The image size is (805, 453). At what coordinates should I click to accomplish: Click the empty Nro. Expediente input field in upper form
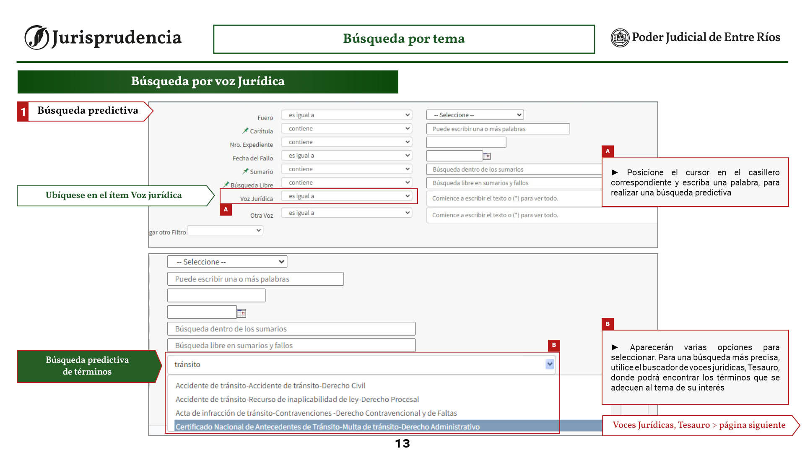click(x=466, y=142)
